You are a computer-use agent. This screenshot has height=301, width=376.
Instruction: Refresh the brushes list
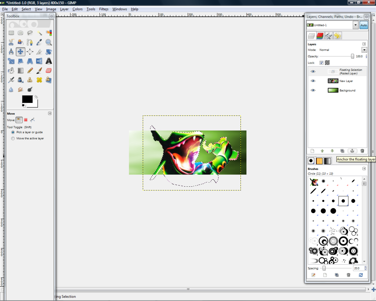tap(361, 275)
